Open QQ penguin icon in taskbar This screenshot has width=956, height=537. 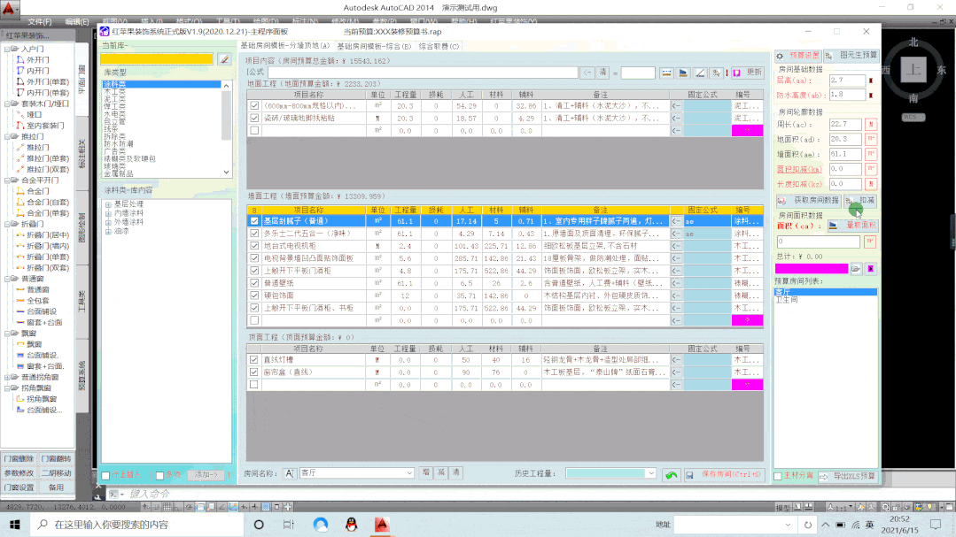click(x=350, y=525)
